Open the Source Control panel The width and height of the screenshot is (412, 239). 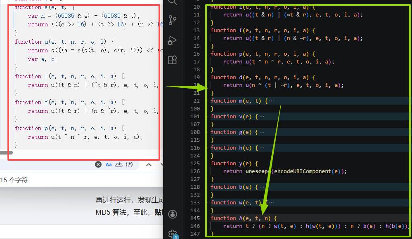tap(173, 20)
